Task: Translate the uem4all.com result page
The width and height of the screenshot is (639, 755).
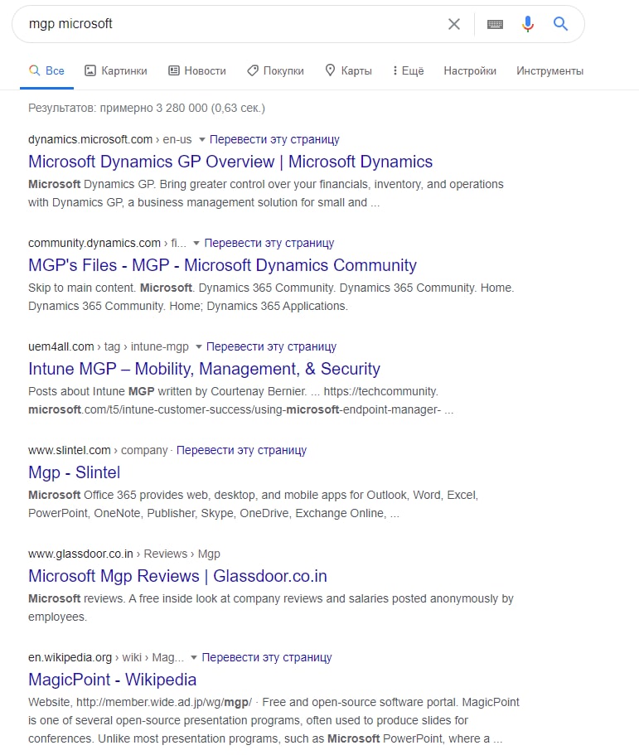Action: [x=272, y=346]
